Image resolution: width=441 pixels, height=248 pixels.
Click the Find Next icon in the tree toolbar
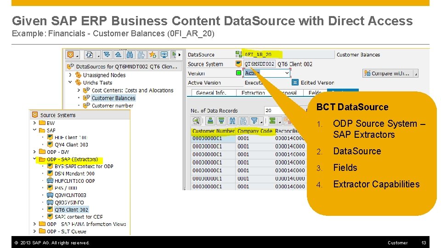[141, 55]
